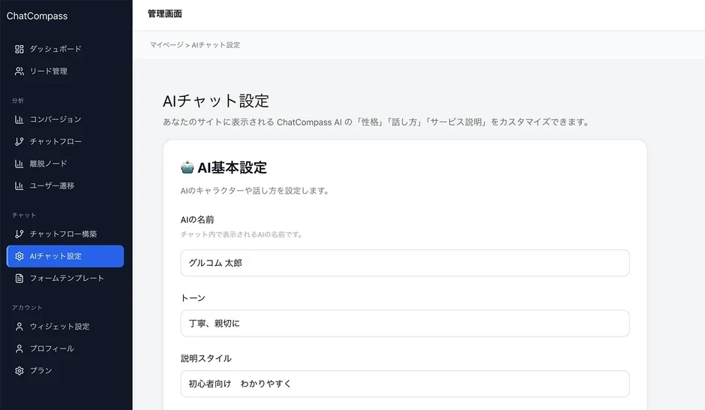This screenshot has width=705, height=410.
Task: Click the 離脱ノード chart icon
Action: 19,164
